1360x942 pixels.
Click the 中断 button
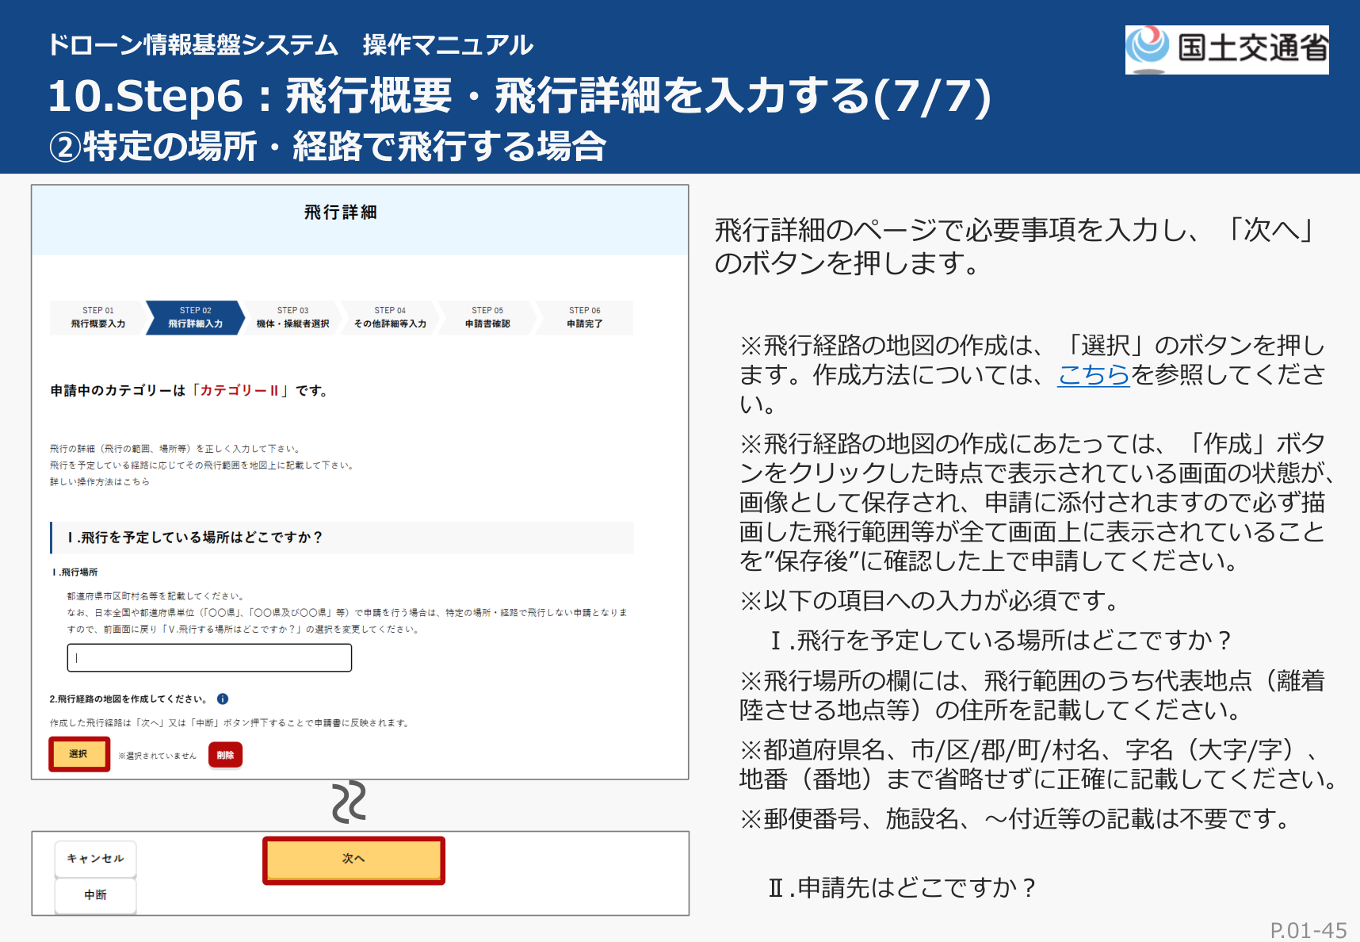[x=95, y=895]
